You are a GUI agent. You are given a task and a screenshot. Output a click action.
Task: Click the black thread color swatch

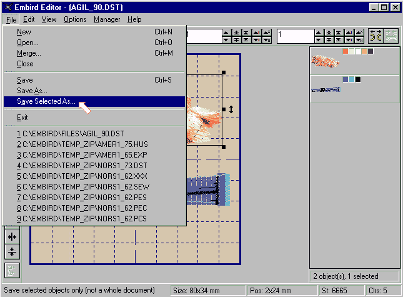click(358, 79)
